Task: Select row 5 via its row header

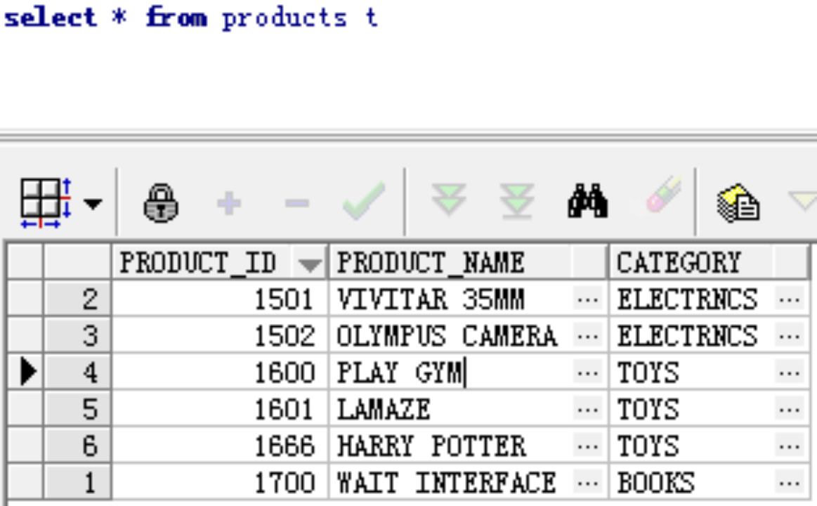Action: tap(78, 409)
